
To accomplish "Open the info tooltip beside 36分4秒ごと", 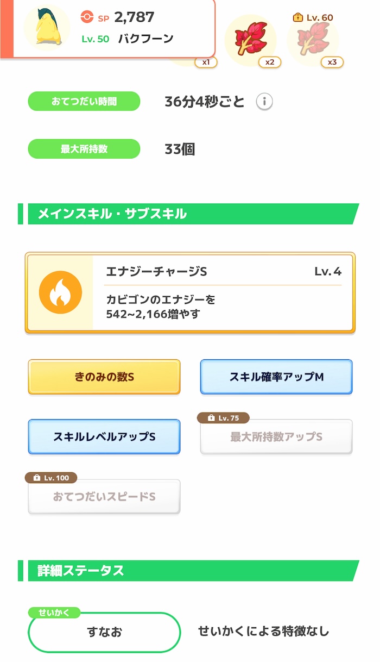I will [263, 101].
